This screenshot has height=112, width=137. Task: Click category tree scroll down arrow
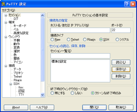(43, 95)
